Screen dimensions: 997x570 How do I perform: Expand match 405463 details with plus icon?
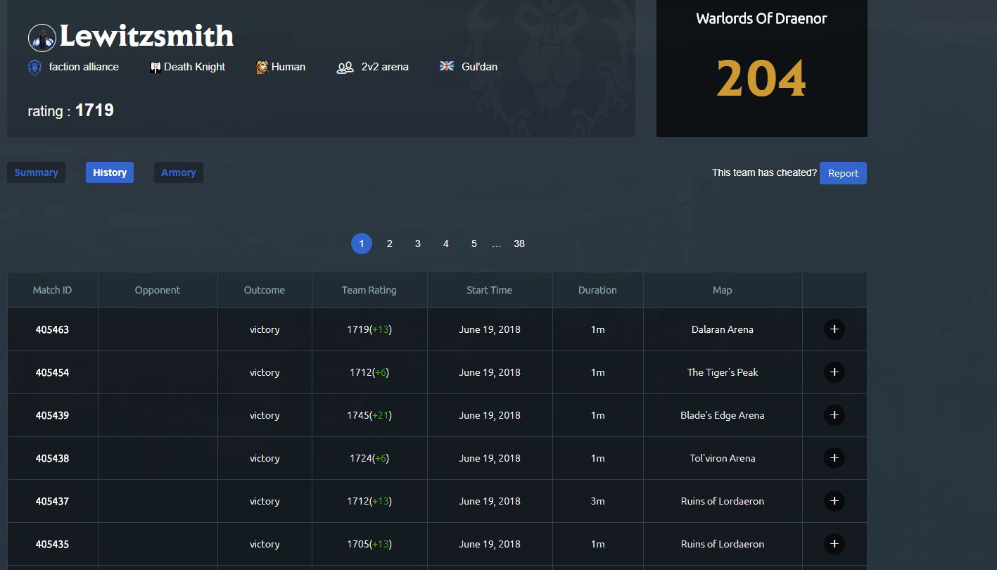pos(834,329)
